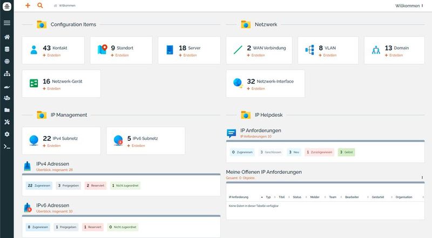Click the Server icon
Screen dimensions: 432x238
[x=170, y=50]
